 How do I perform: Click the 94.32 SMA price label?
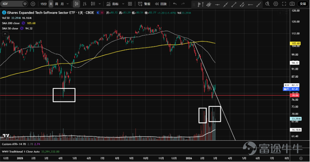[295, 63]
